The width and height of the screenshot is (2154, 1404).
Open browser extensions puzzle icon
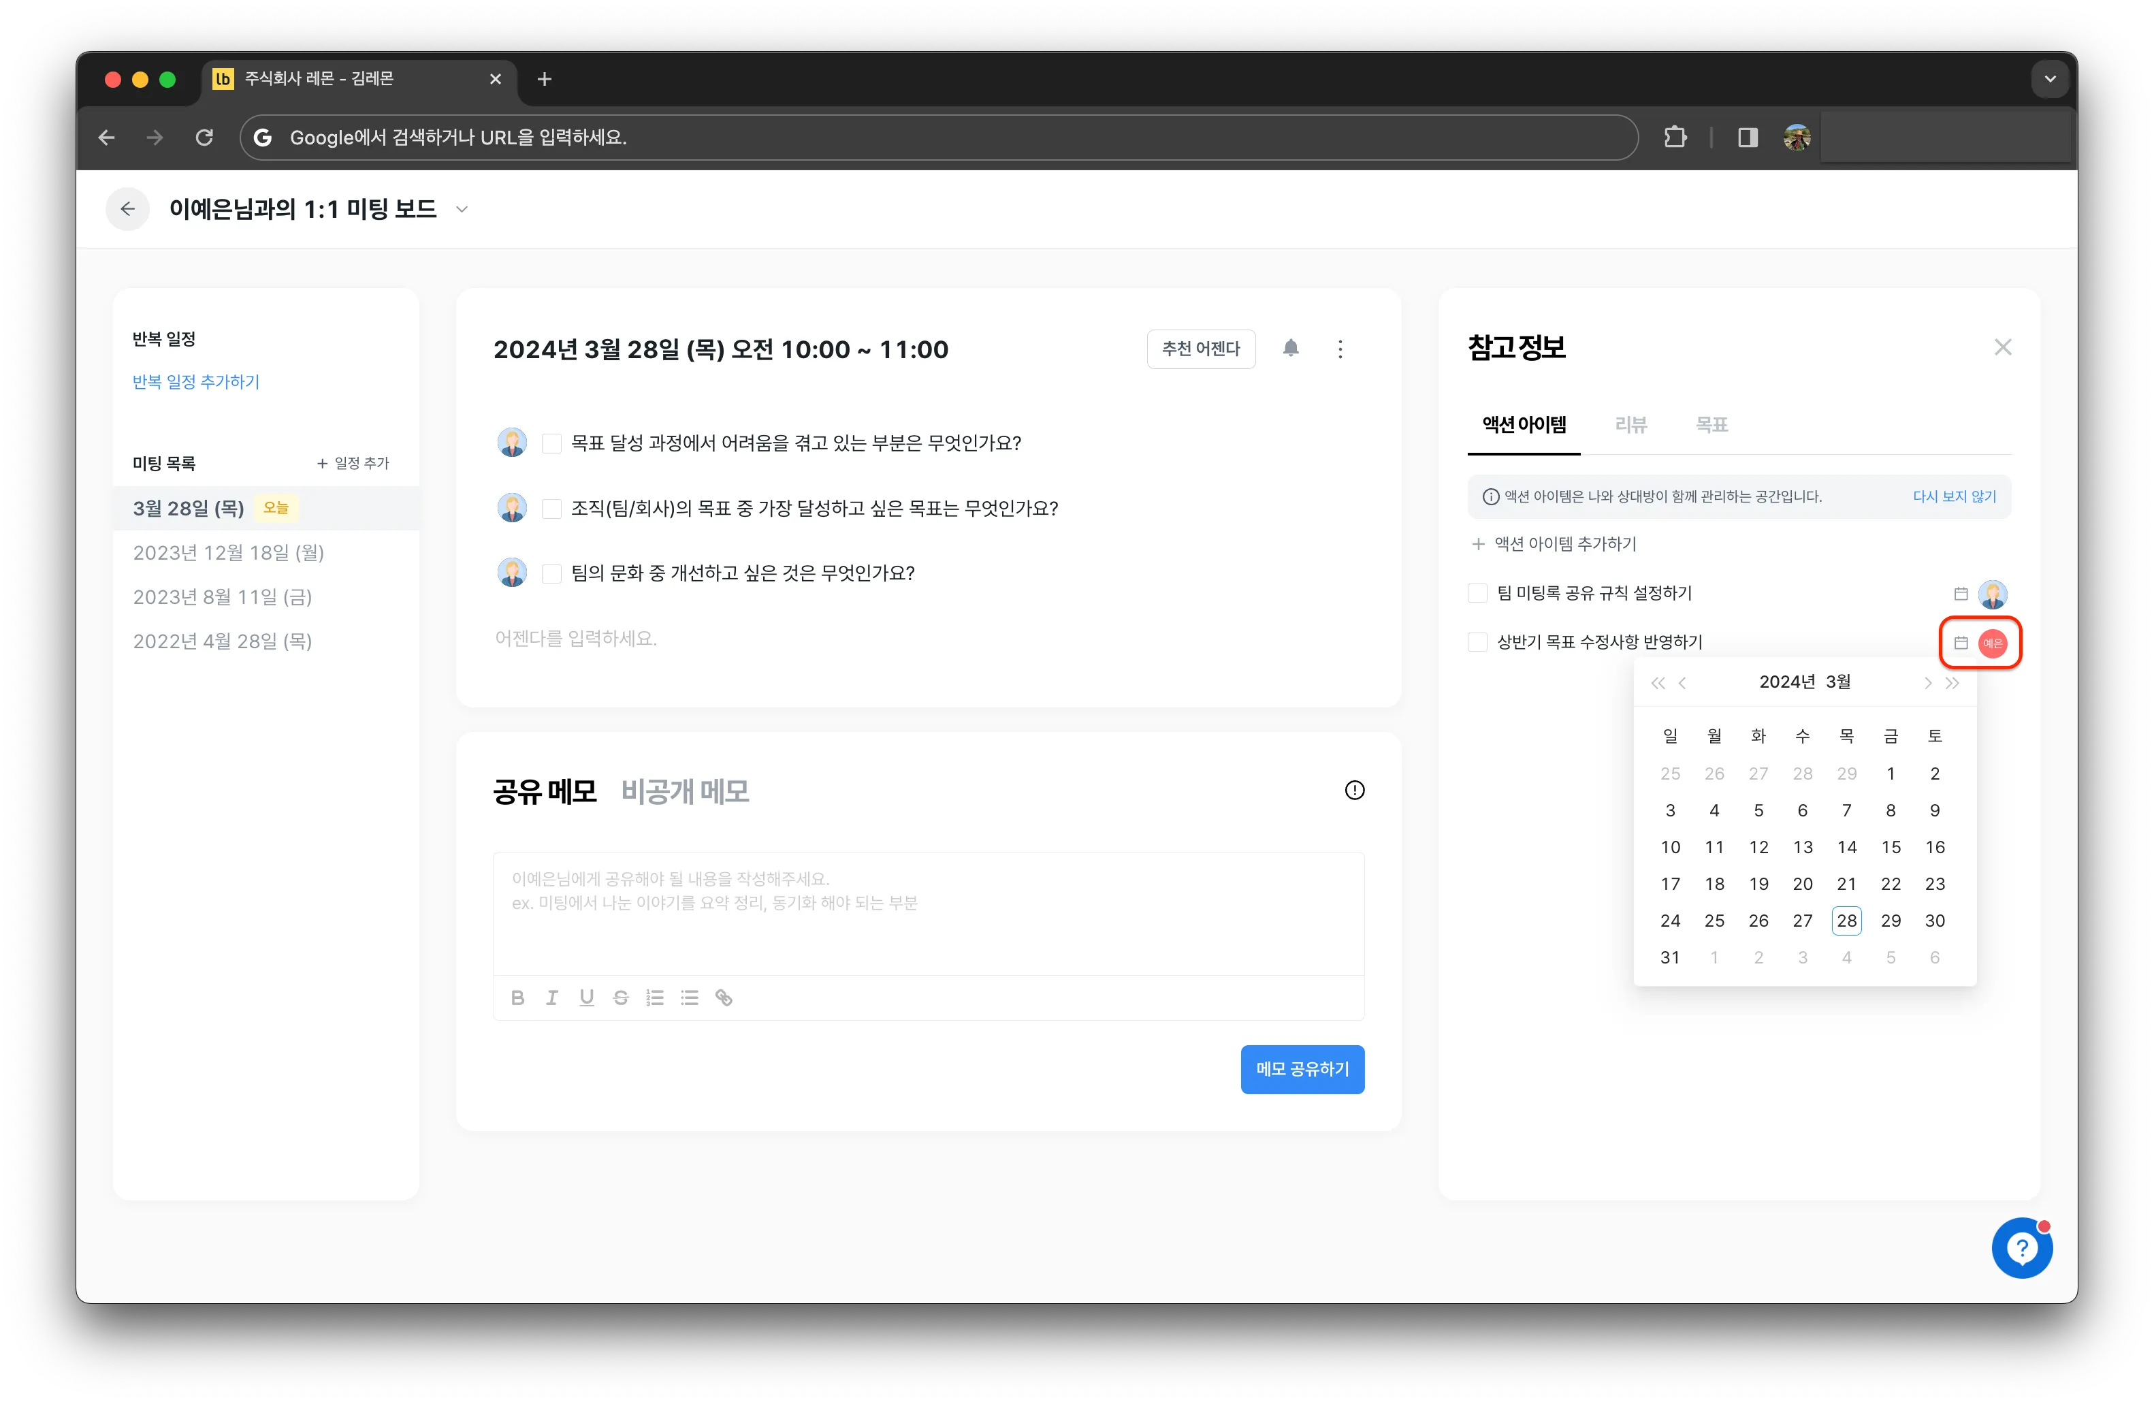coord(1675,138)
